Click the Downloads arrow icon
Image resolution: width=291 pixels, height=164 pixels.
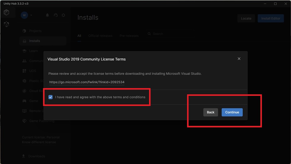click(x=23, y=156)
